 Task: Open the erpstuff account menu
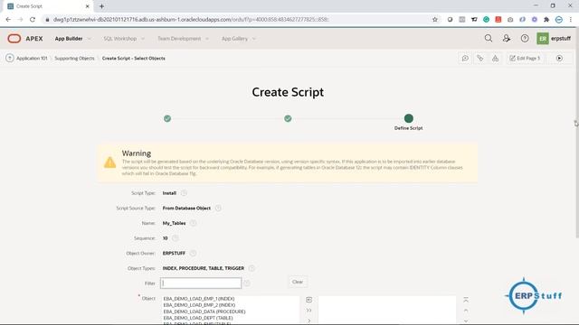tap(554, 38)
